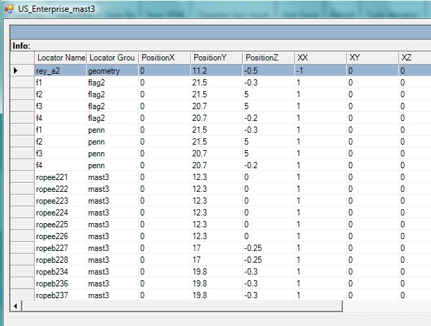431x326 pixels.
Task: Select the f1 cell in flag2 group
Action: [60, 83]
